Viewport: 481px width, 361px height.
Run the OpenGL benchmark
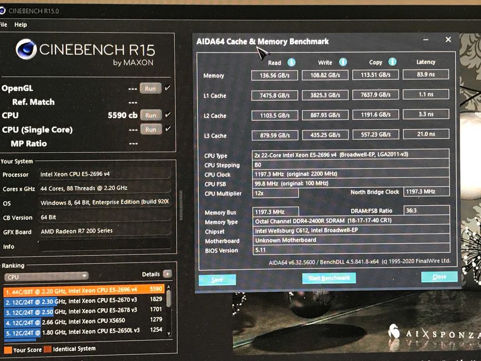coord(151,88)
